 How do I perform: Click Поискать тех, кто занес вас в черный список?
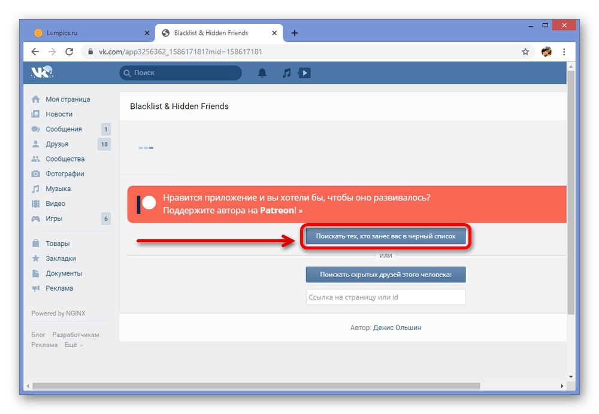386,236
